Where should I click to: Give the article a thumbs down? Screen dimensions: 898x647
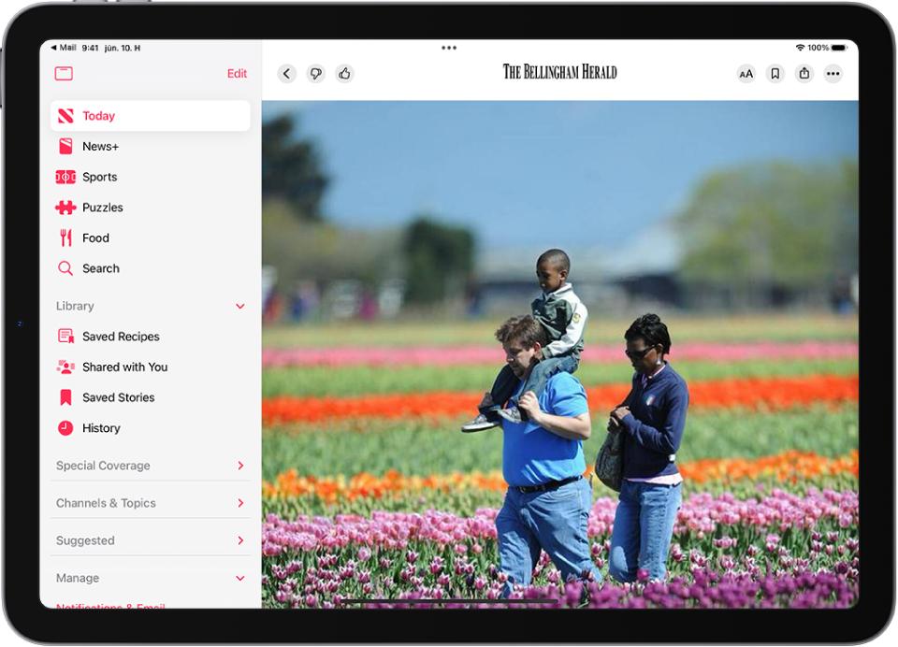(x=315, y=73)
